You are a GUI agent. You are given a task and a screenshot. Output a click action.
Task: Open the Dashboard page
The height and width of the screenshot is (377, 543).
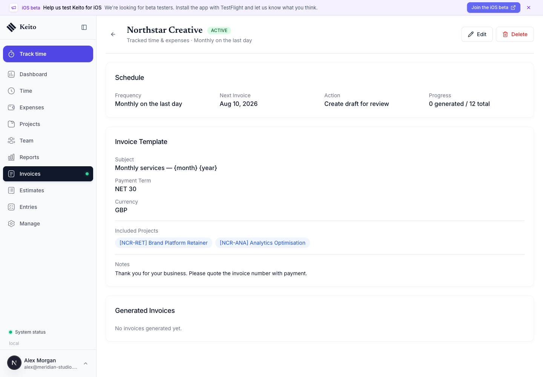48,74
